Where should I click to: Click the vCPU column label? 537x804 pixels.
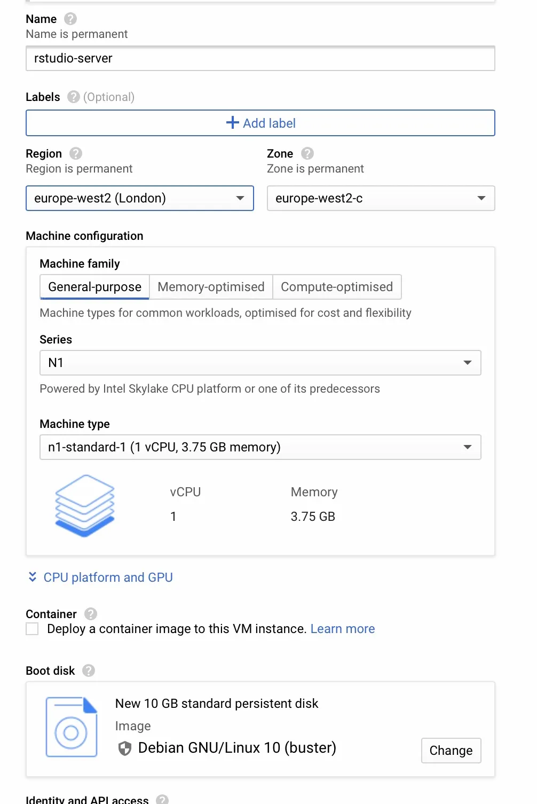pyautogui.click(x=185, y=492)
